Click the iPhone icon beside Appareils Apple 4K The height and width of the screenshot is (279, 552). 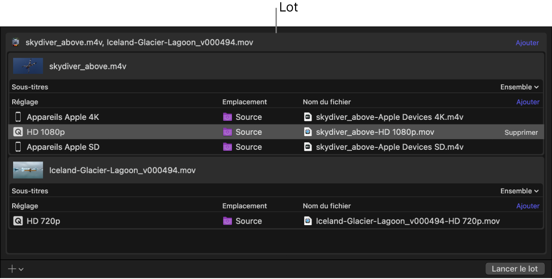click(x=18, y=117)
